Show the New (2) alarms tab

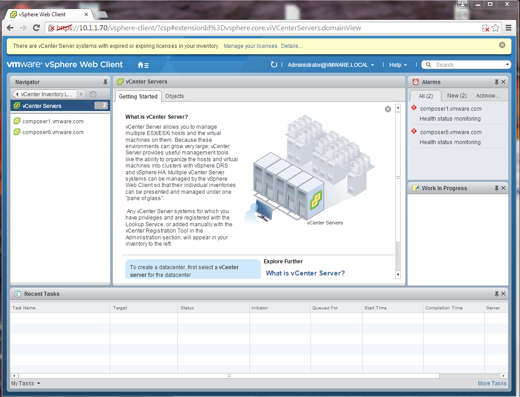click(x=457, y=96)
